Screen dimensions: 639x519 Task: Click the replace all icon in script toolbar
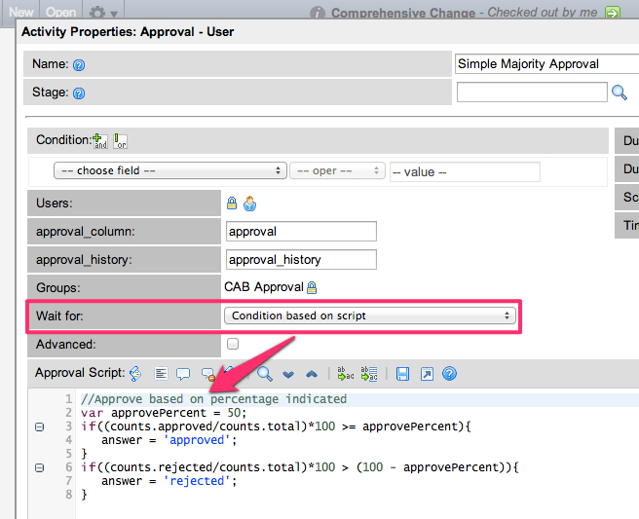point(369,373)
